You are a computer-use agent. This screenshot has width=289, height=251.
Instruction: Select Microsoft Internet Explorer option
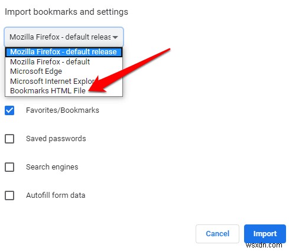coord(64,81)
